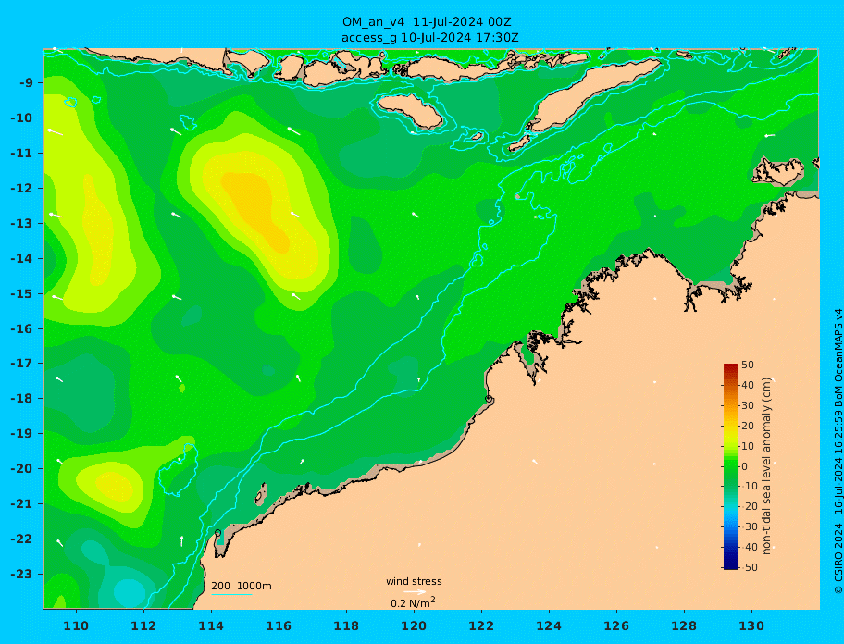The width and height of the screenshot is (844, 644).
Task: Click latitude label '-10' on the left axis
Action: click(22, 118)
